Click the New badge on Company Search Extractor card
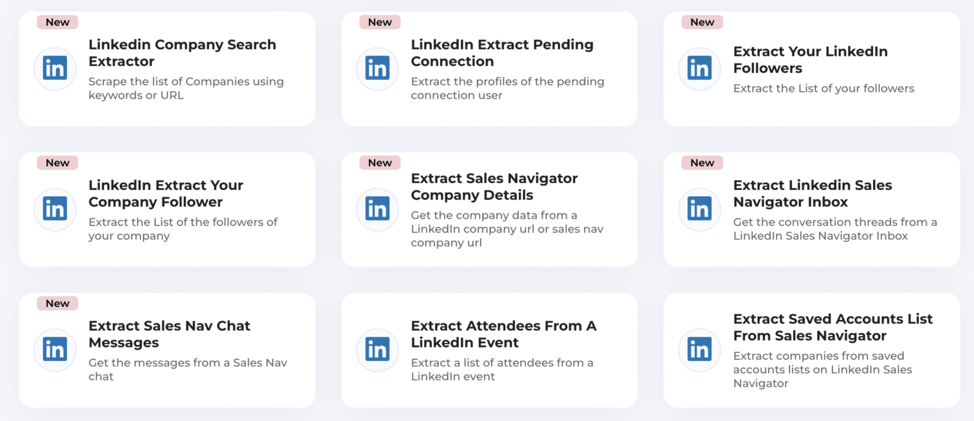 point(57,22)
